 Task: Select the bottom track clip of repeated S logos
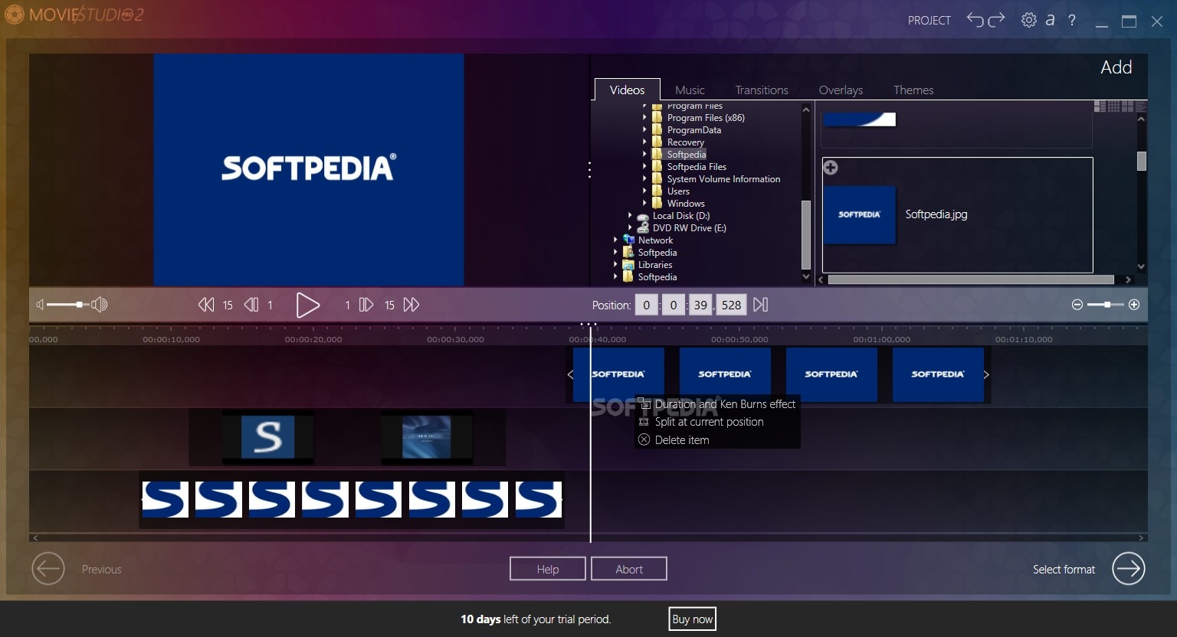click(x=352, y=499)
